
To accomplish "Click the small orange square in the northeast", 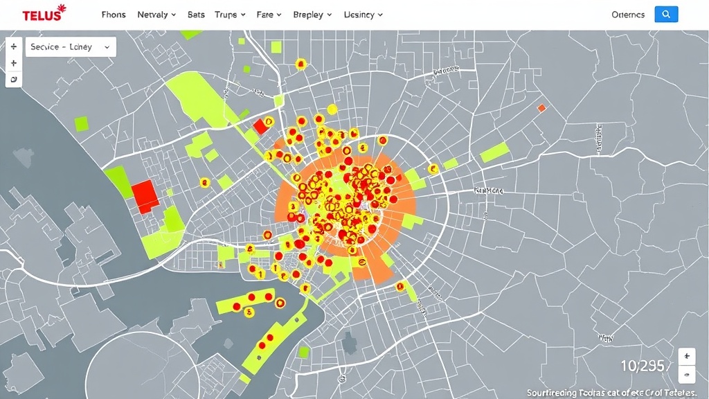I will (x=541, y=108).
